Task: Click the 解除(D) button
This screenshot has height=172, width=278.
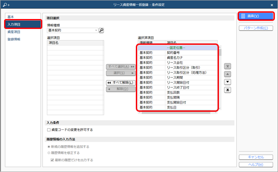Action: click(x=121, y=89)
